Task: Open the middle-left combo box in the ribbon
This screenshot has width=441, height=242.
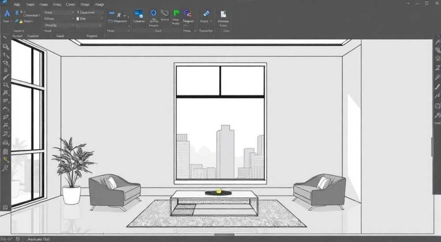Action: 59,18
